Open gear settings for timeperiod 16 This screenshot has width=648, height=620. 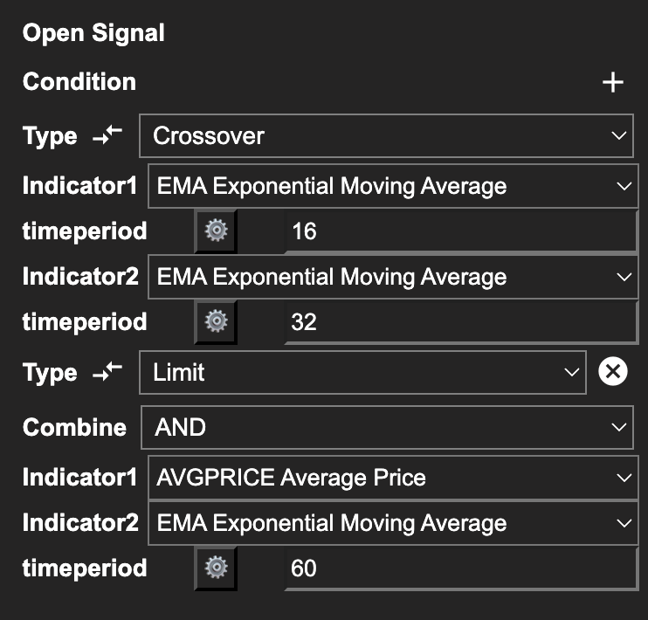[216, 231]
